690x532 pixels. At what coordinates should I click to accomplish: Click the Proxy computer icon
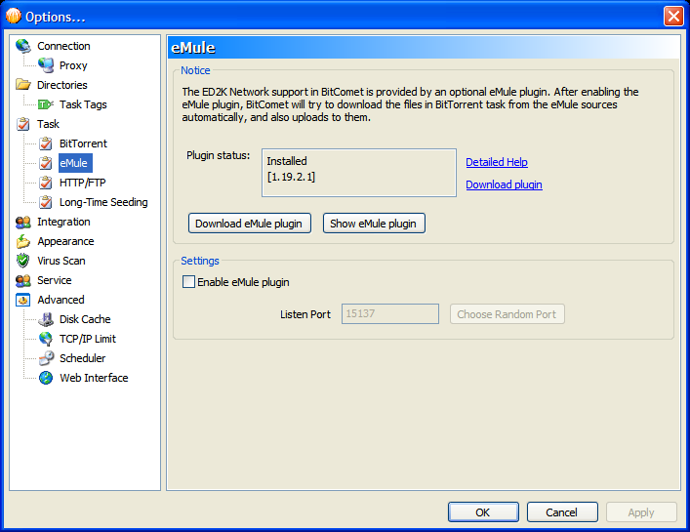click(x=45, y=65)
